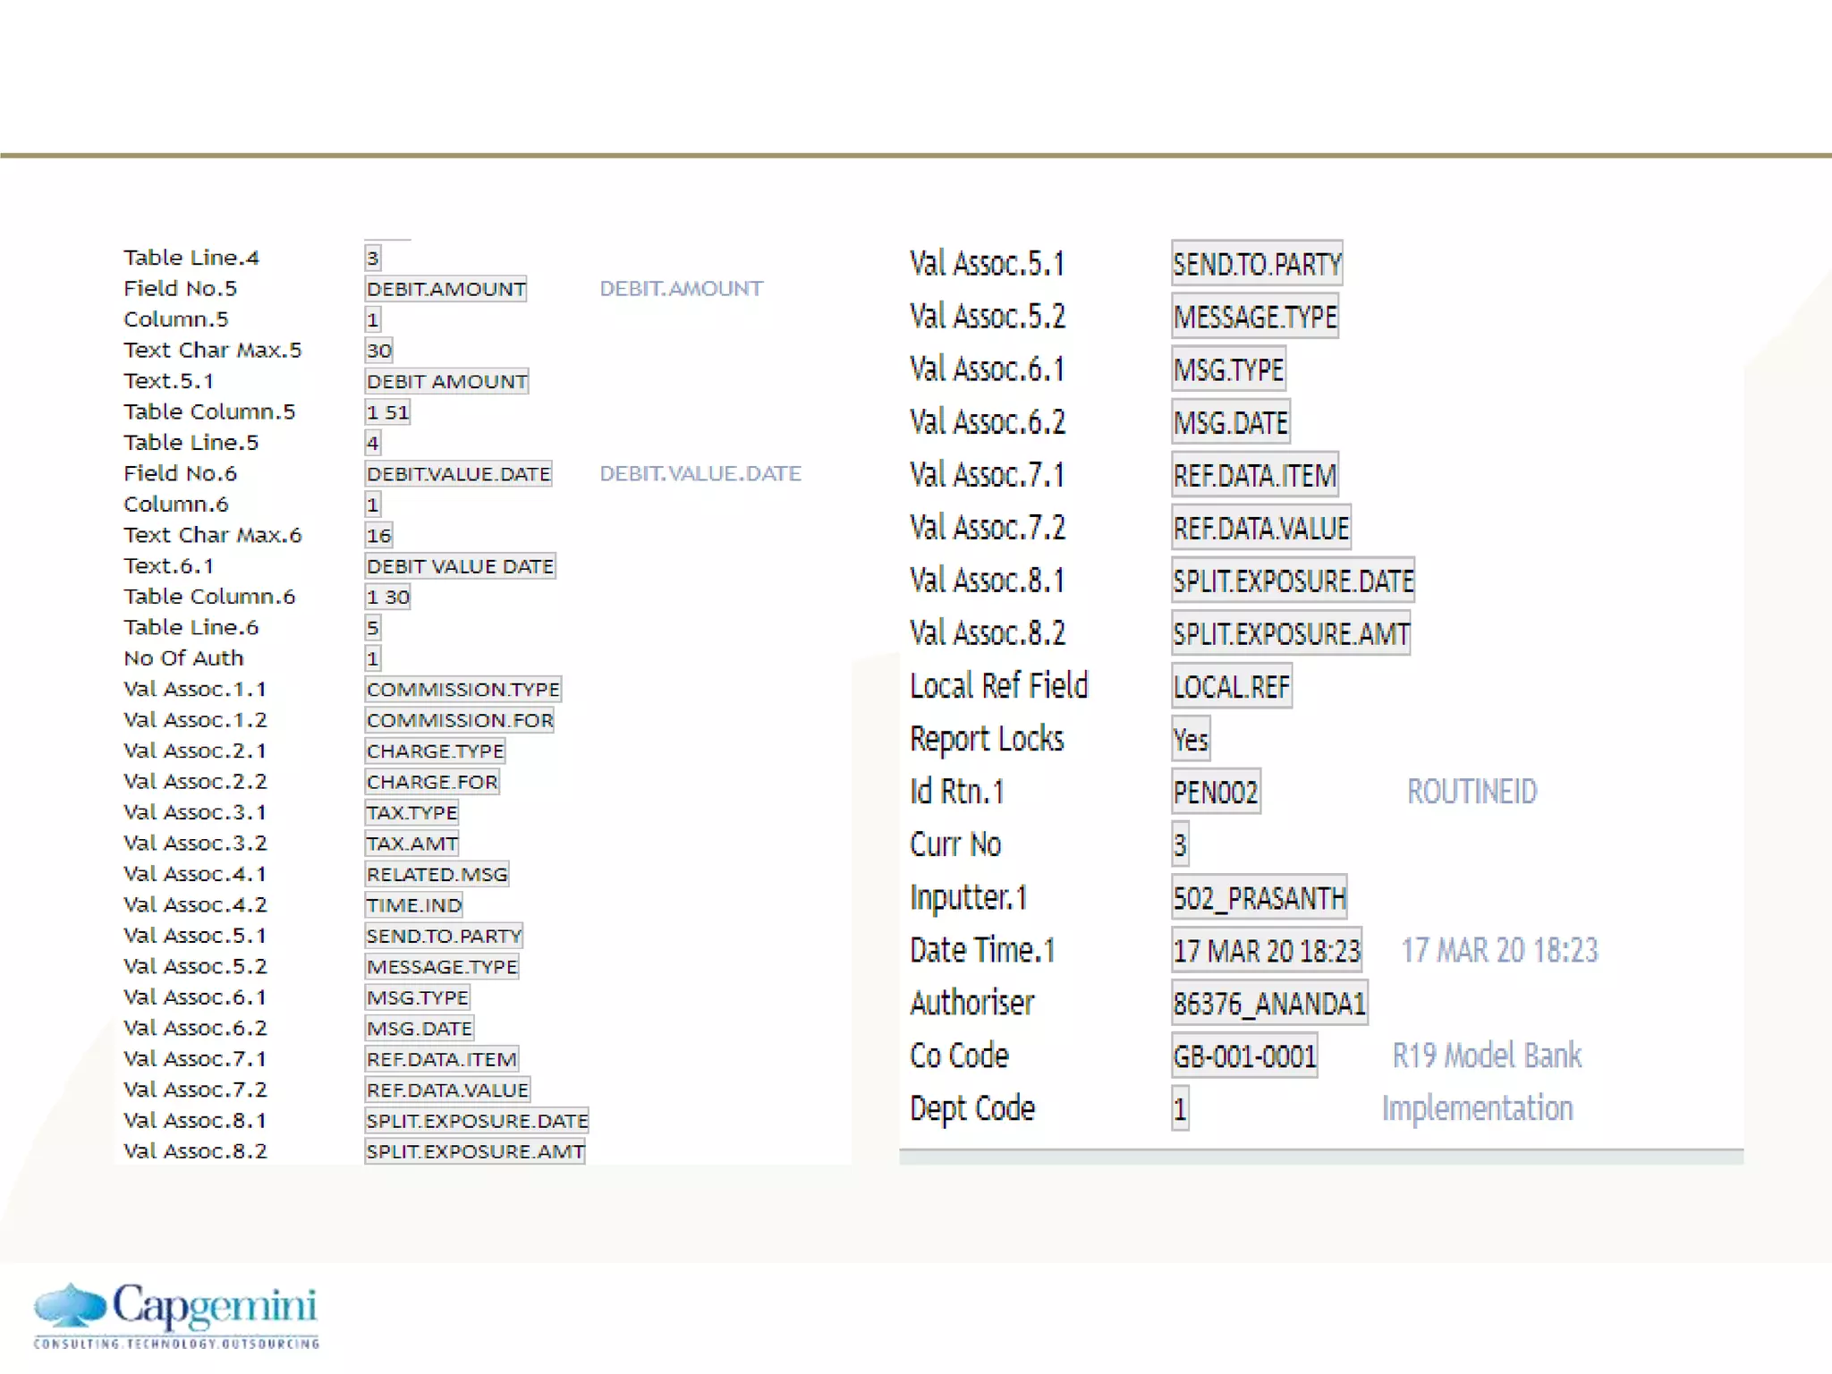1832x1374 pixels.
Task: Select the No Of Auth value field
Action: coord(373,658)
